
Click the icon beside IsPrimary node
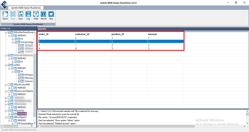(22, 78)
